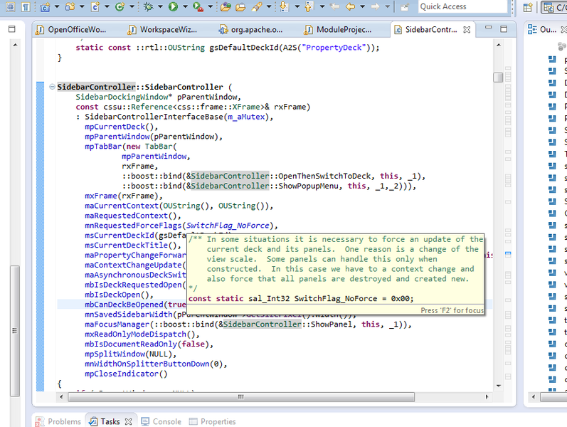Collapse the SidebarController constructor fold

pos(52,87)
